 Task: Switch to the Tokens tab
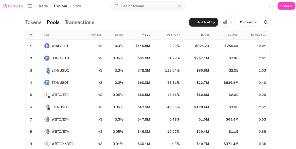(33, 22)
